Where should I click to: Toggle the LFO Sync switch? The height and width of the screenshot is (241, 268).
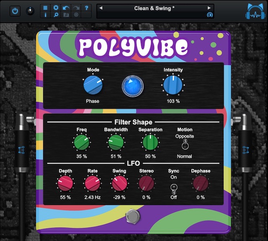(173, 187)
